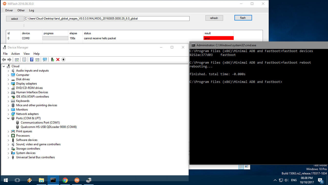Expand the Disk drives category

tap(8, 79)
